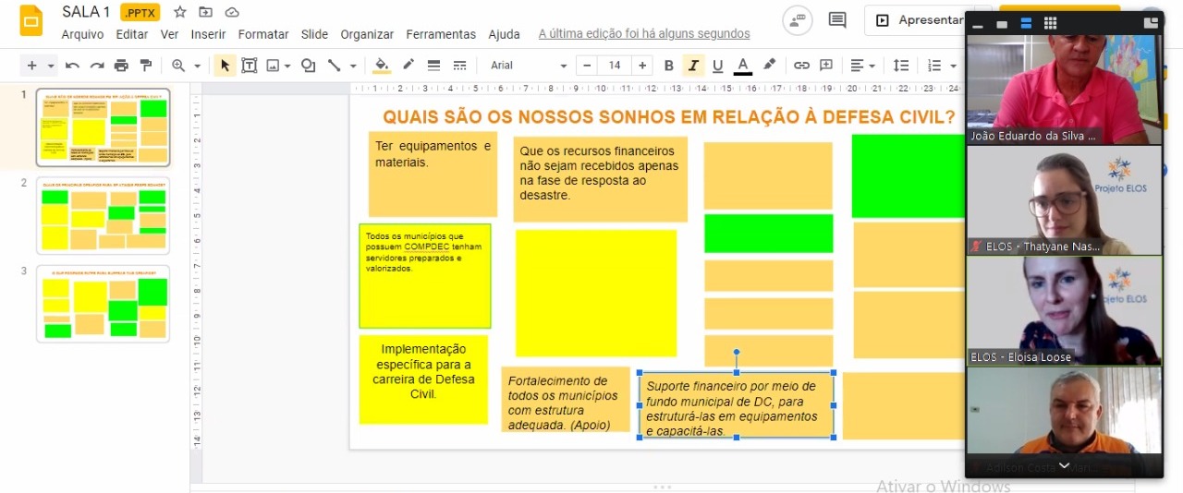The image size is (1183, 493).
Task: Select the 'Implementação específica para a carreira' box
Action: [x=423, y=379]
